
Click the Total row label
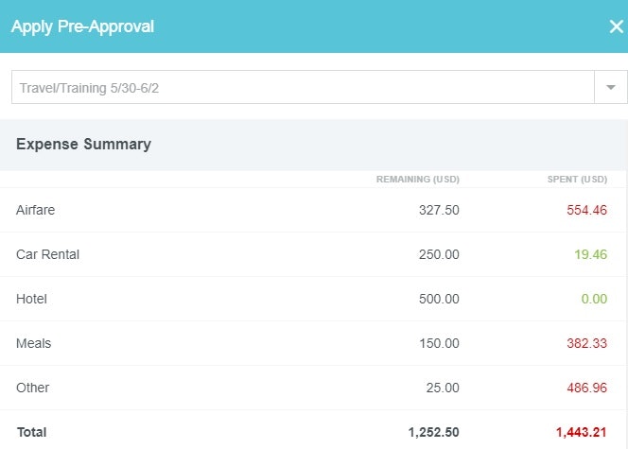31,432
